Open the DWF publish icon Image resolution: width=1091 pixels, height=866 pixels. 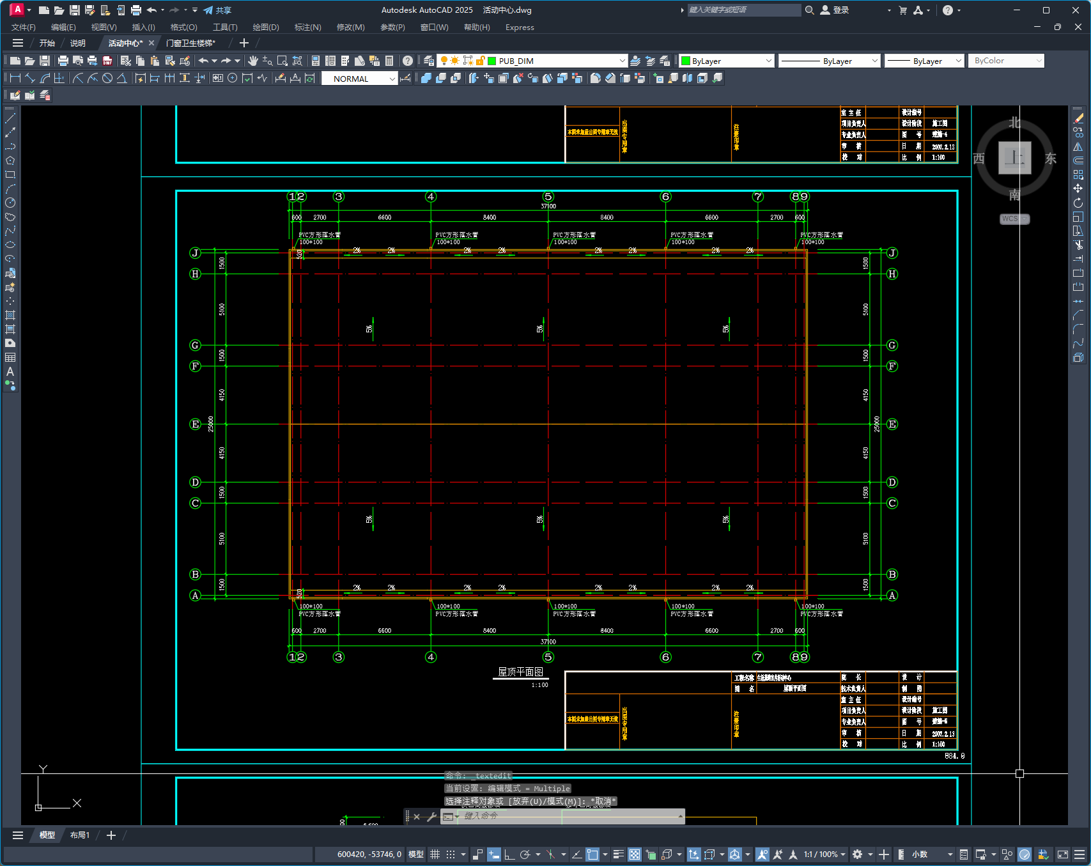(107, 61)
